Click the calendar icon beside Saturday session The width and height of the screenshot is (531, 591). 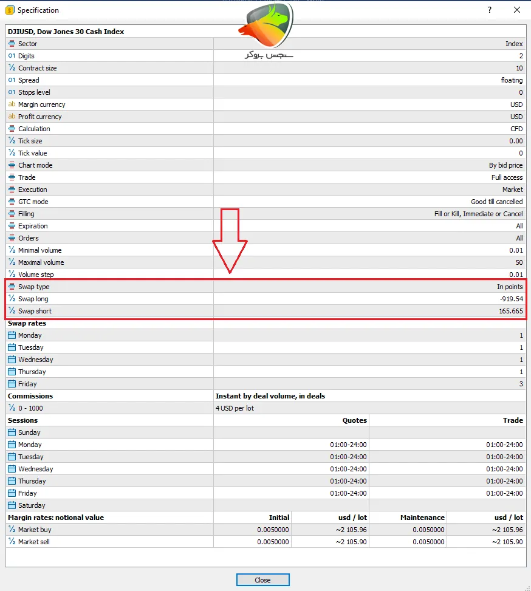point(12,505)
